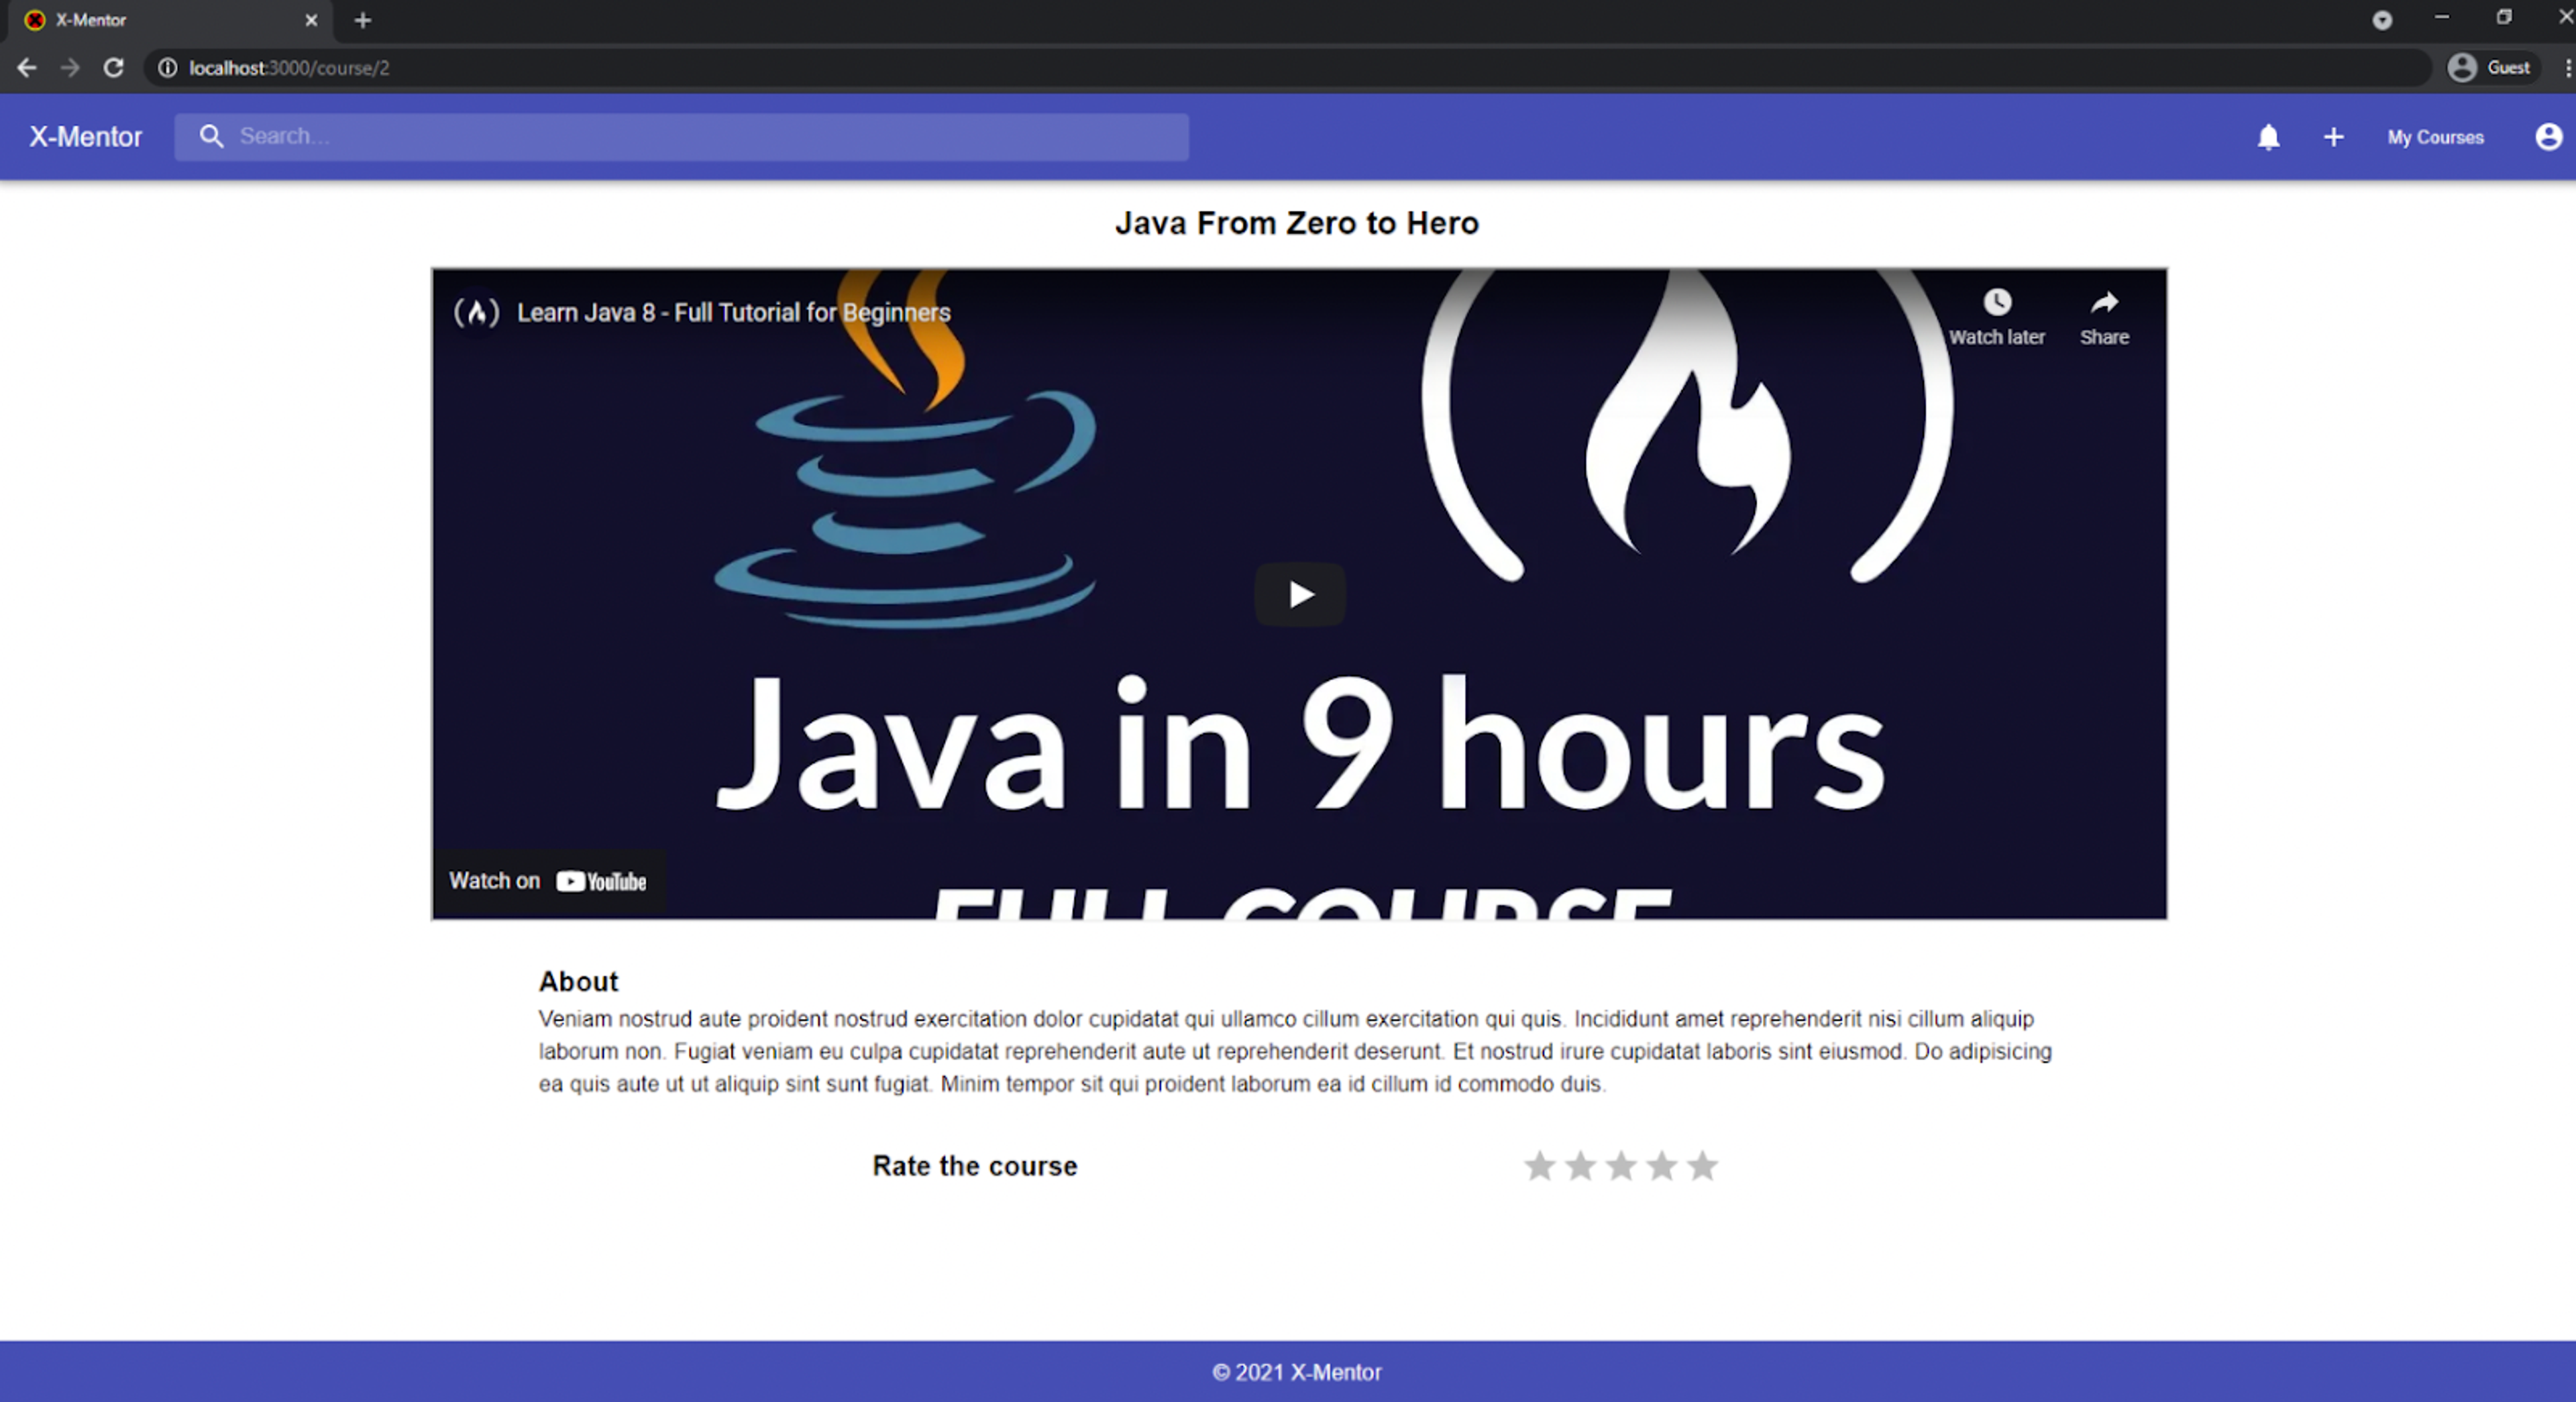Click the site information icon in the address bar
The image size is (2576, 1402).
[168, 67]
